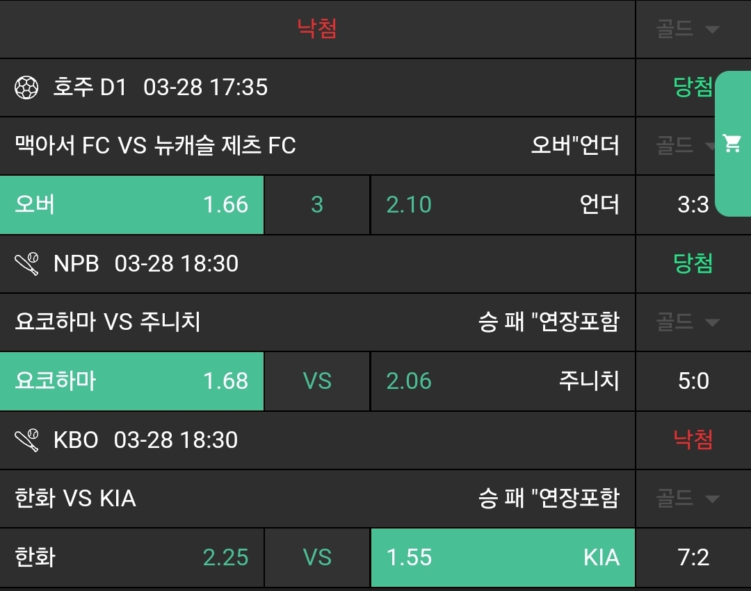Choose 한화 at odds 2.25
Viewport: 751px width, 591px height.
[x=131, y=558]
